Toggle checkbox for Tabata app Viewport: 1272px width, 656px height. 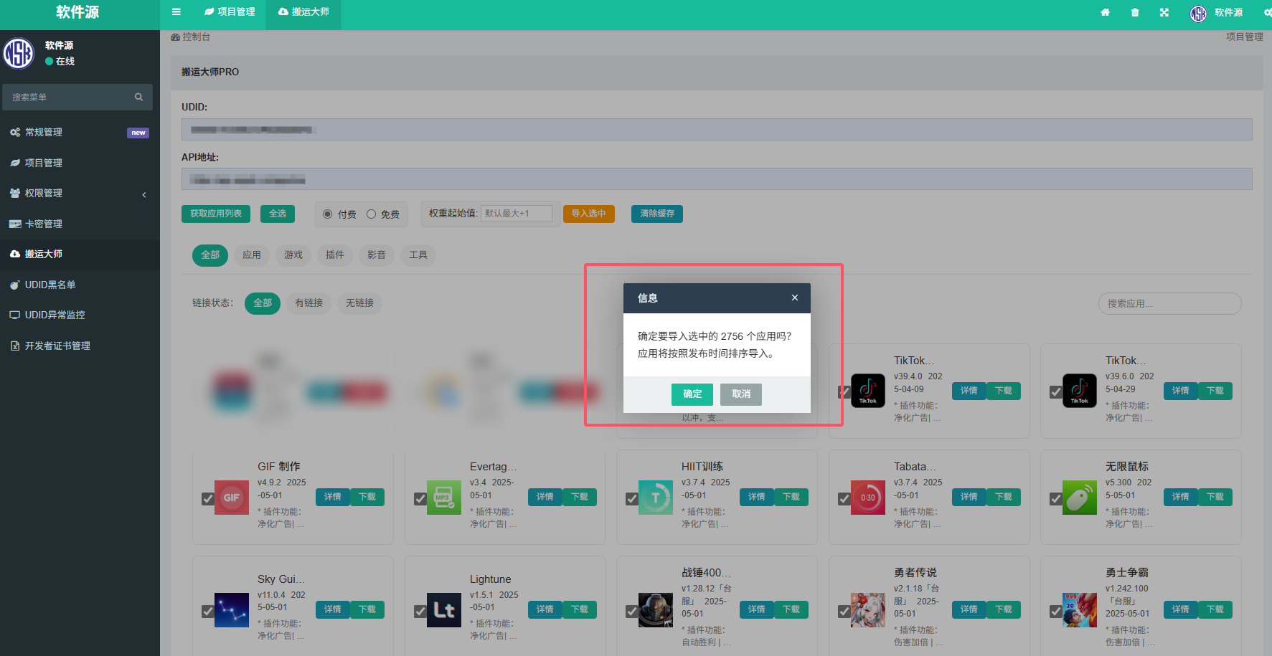pyautogui.click(x=844, y=498)
